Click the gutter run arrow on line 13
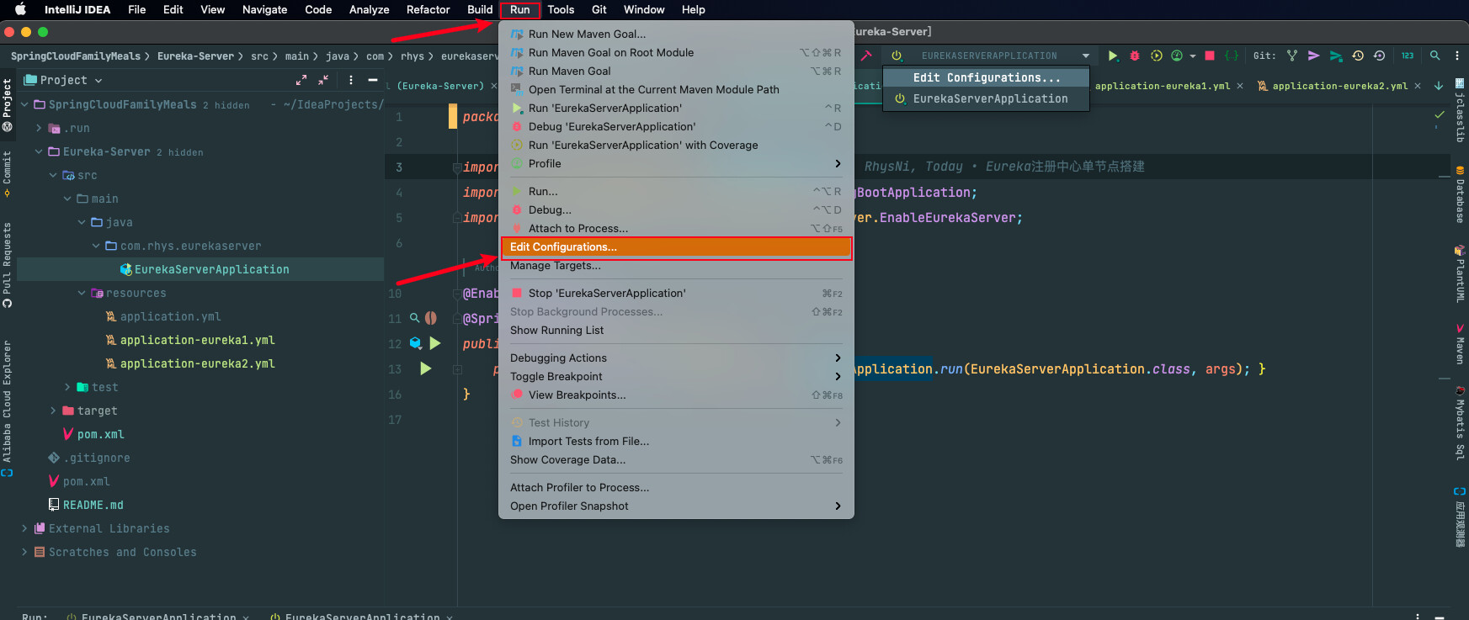The width and height of the screenshot is (1469, 620). pos(426,368)
